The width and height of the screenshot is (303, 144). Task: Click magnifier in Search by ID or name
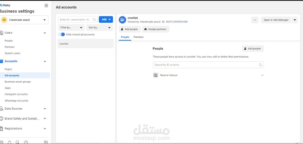pos(260,65)
